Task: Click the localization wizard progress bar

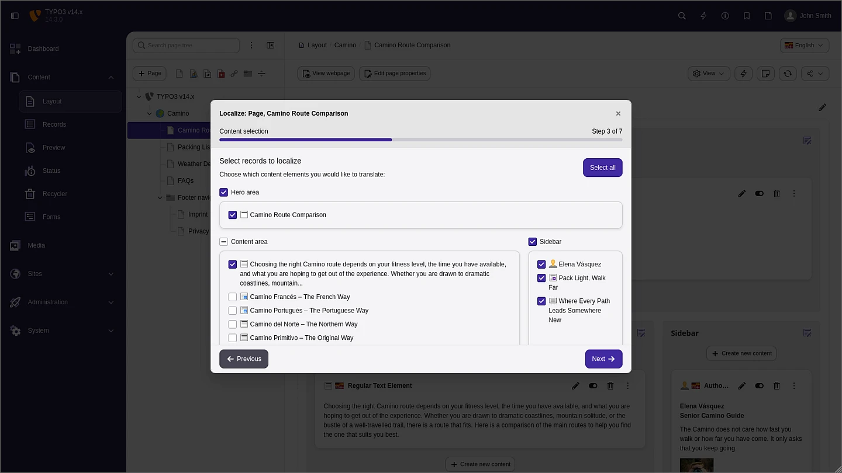Action: [420, 140]
